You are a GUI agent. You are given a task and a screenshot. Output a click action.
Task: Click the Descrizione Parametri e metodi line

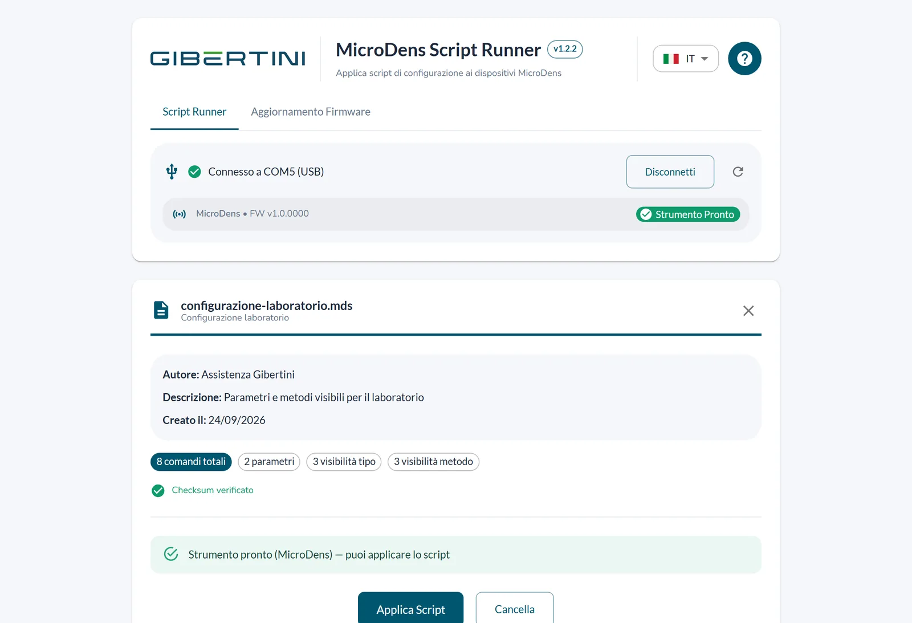[x=293, y=397]
